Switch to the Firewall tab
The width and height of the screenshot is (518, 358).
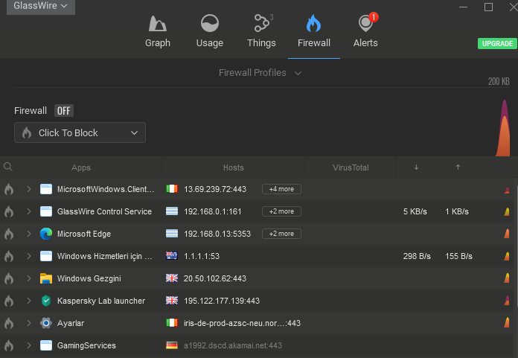tap(313, 31)
